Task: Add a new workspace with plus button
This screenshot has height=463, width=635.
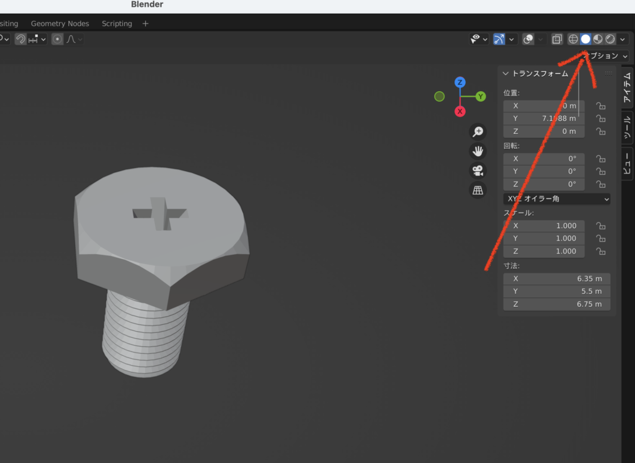Action: pyautogui.click(x=146, y=24)
